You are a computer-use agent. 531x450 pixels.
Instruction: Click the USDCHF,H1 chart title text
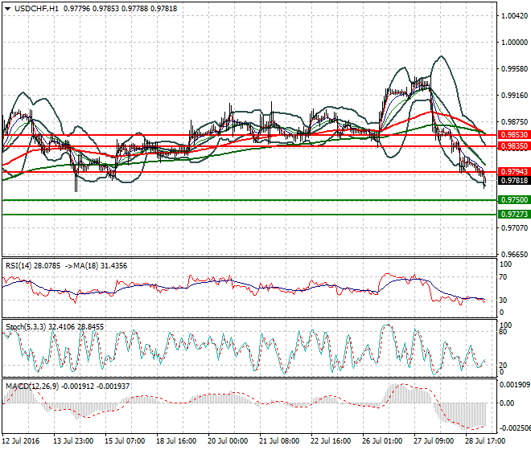click(36, 9)
